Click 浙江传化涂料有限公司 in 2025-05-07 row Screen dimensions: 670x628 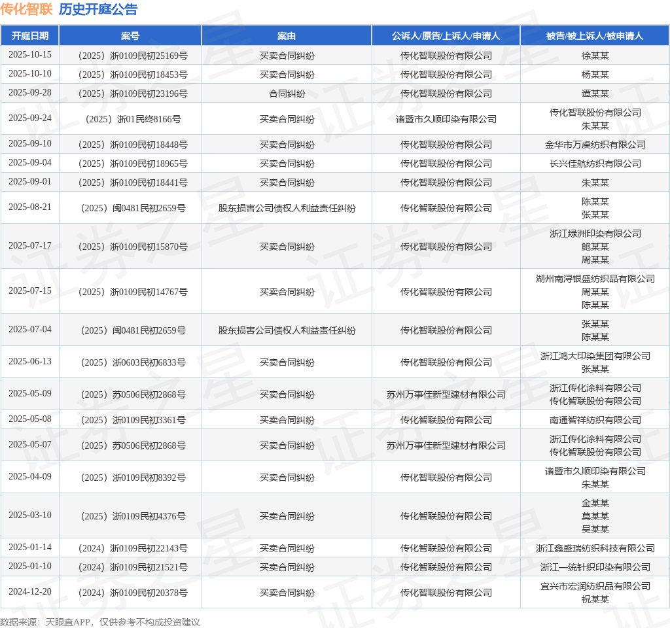click(x=595, y=439)
